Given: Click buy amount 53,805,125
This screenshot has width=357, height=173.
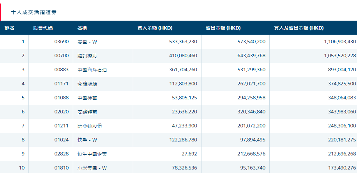Looking at the screenshot, I should [x=185, y=98].
